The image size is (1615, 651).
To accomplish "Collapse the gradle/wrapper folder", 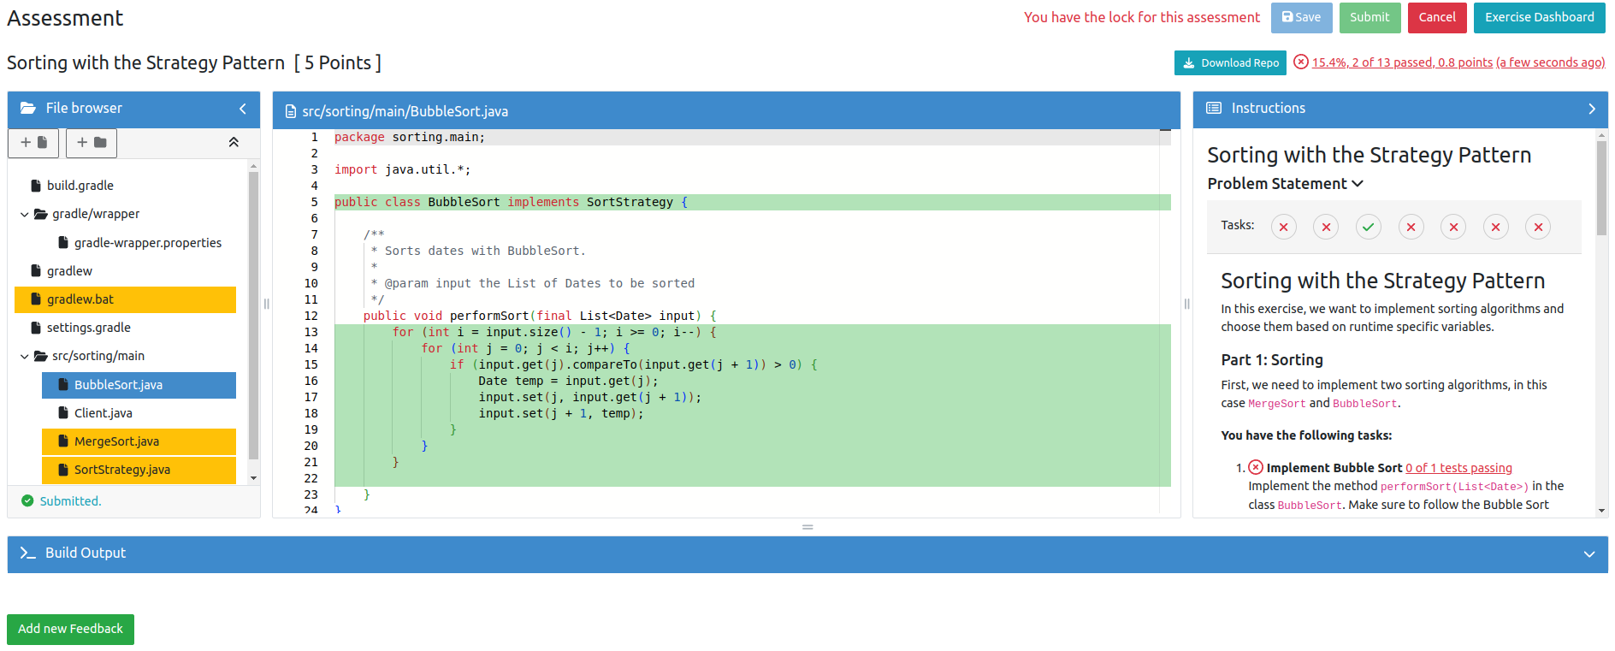I will coord(25,215).
